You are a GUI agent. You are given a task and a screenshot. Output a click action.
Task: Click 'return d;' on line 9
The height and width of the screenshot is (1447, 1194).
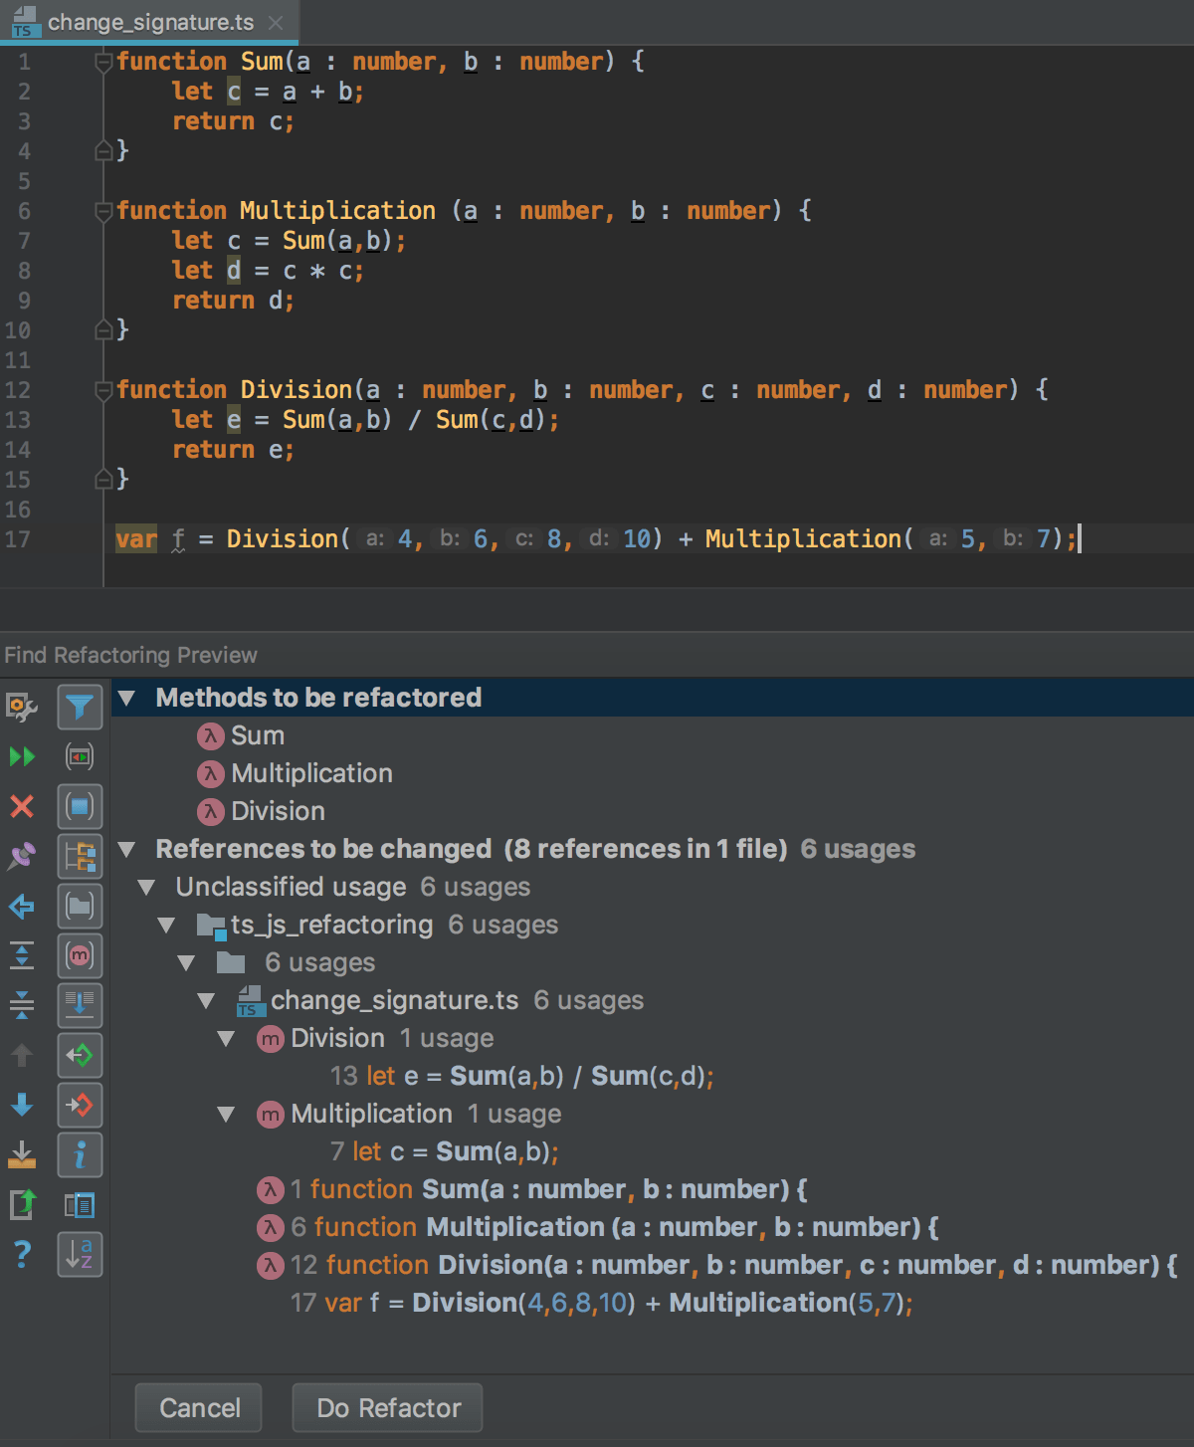(x=234, y=301)
